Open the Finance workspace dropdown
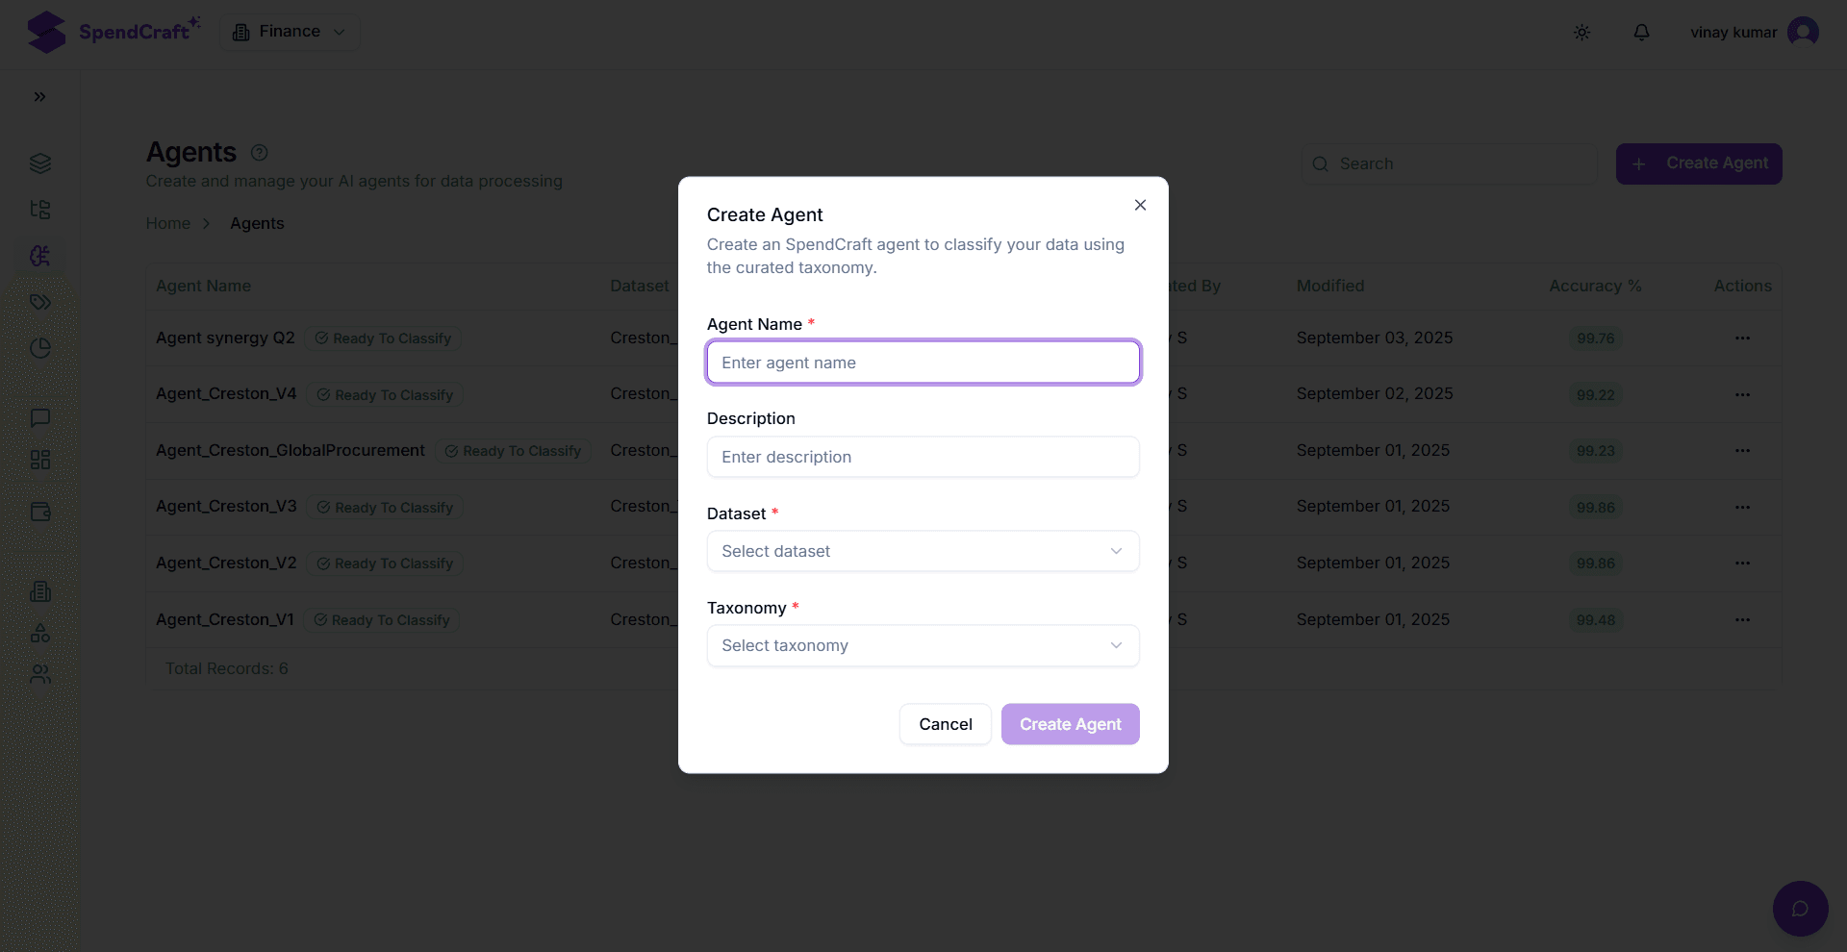The width and height of the screenshot is (1847, 952). pyautogui.click(x=290, y=32)
